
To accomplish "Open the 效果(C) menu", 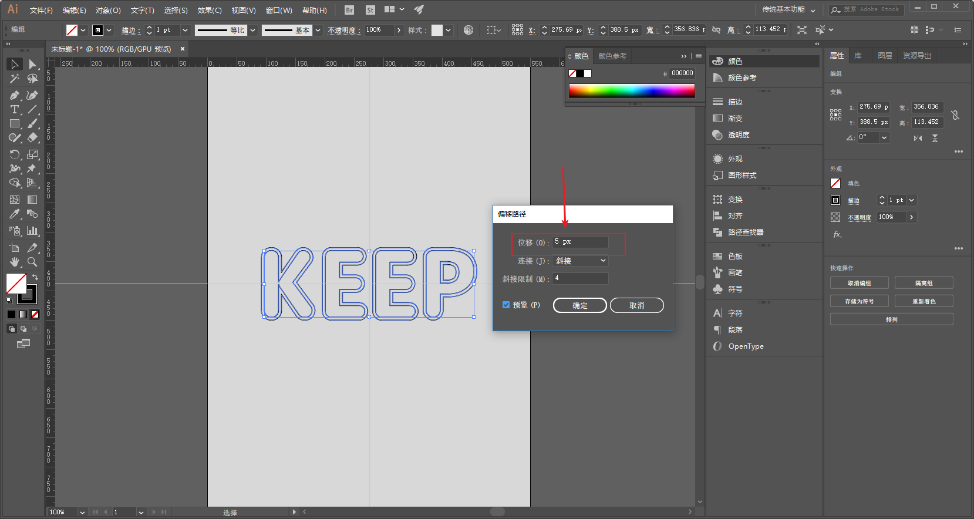I will [x=210, y=10].
